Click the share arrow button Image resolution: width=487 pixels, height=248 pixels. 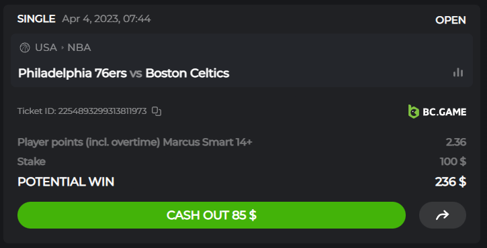coord(443,215)
